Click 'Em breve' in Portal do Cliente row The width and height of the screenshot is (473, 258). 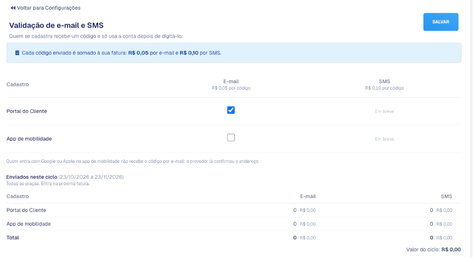(x=384, y=111)
